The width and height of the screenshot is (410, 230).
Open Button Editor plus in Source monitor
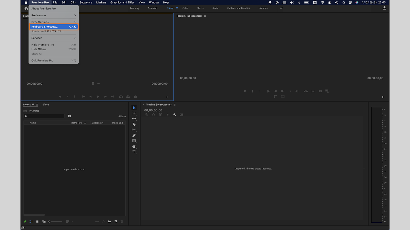click(x=167, y=97)
